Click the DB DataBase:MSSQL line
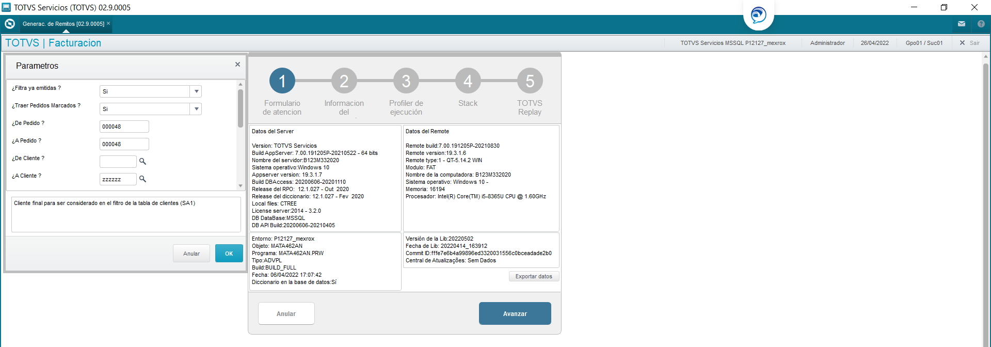This screenshot has width=991, height=347. point(278,218)
